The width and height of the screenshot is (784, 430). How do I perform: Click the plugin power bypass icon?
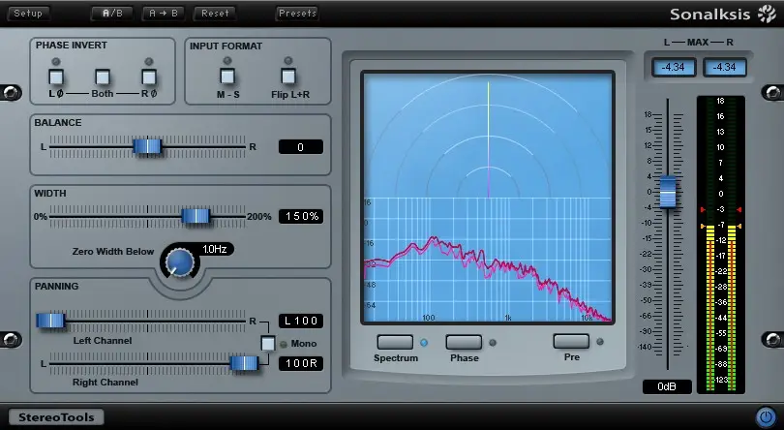coord(765,416)
